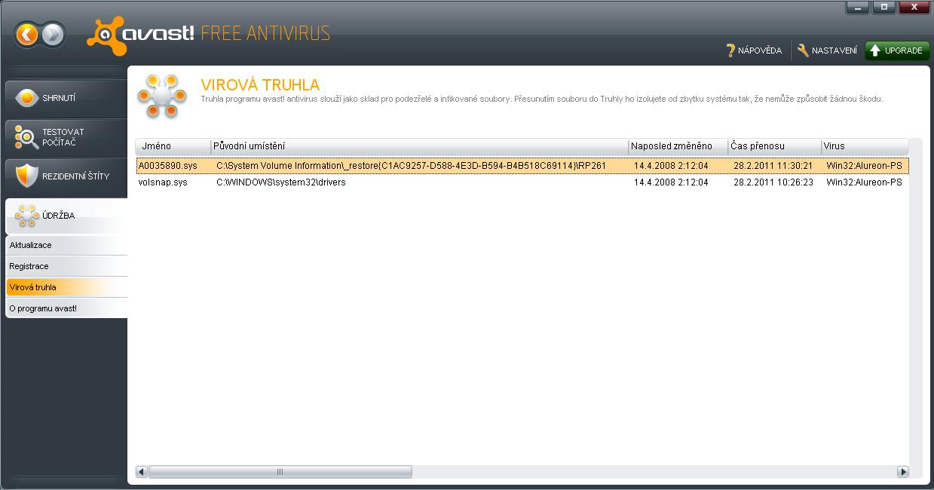Click the orange back arrow button
This screenshot has height=490, width=934.
click(27, 35)
